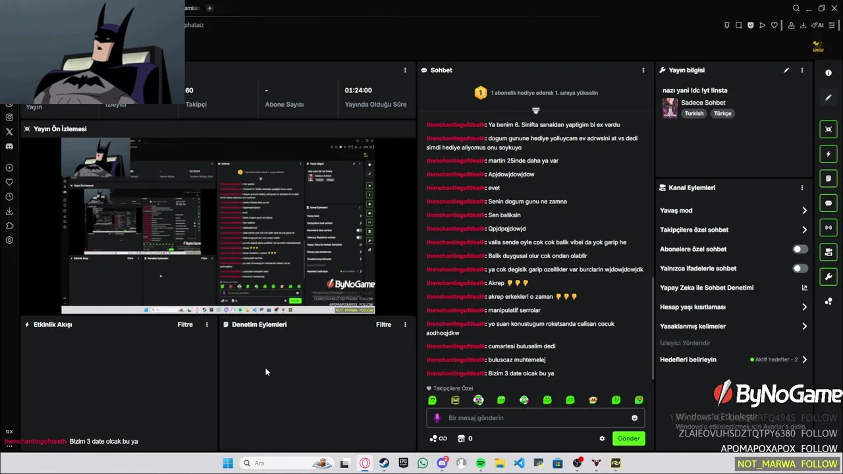843x474 pixels.
Task: Click the Sadece Sohbet category thumbnail
Action: click(x=670, y=108)
